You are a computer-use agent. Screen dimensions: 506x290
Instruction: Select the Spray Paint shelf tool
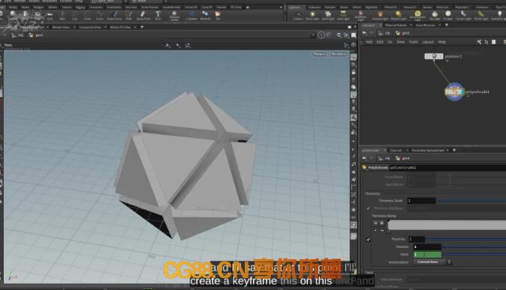[143, 15]
